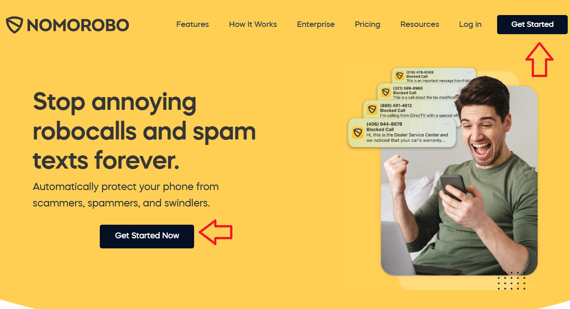Open the Features menu item

pyautogui.click(x=192, y=24)
